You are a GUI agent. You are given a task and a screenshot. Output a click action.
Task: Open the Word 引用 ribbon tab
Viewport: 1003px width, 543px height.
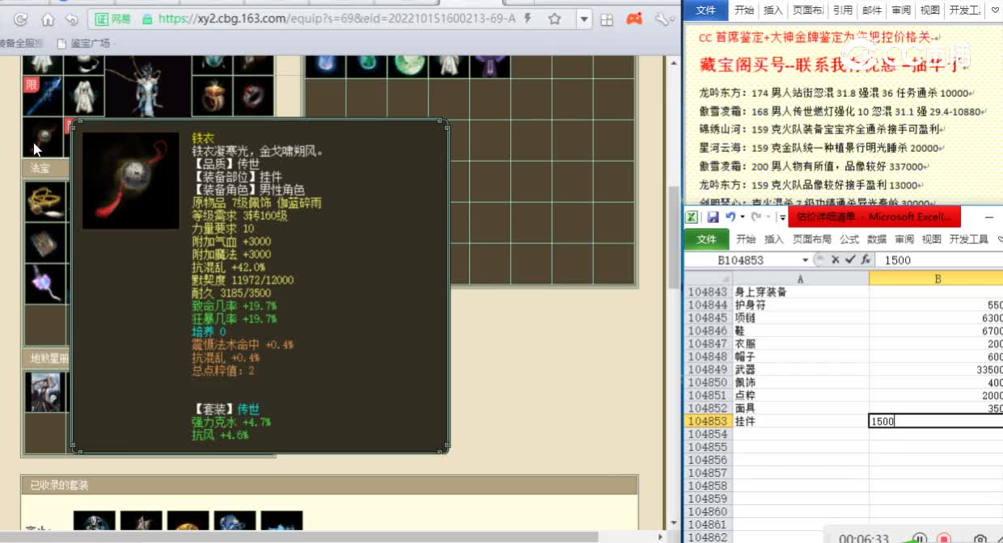coord(843,10)
